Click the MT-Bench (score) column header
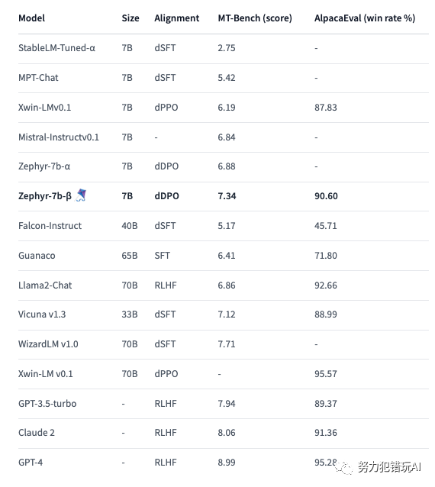The image size is (435, 487). 255,18
